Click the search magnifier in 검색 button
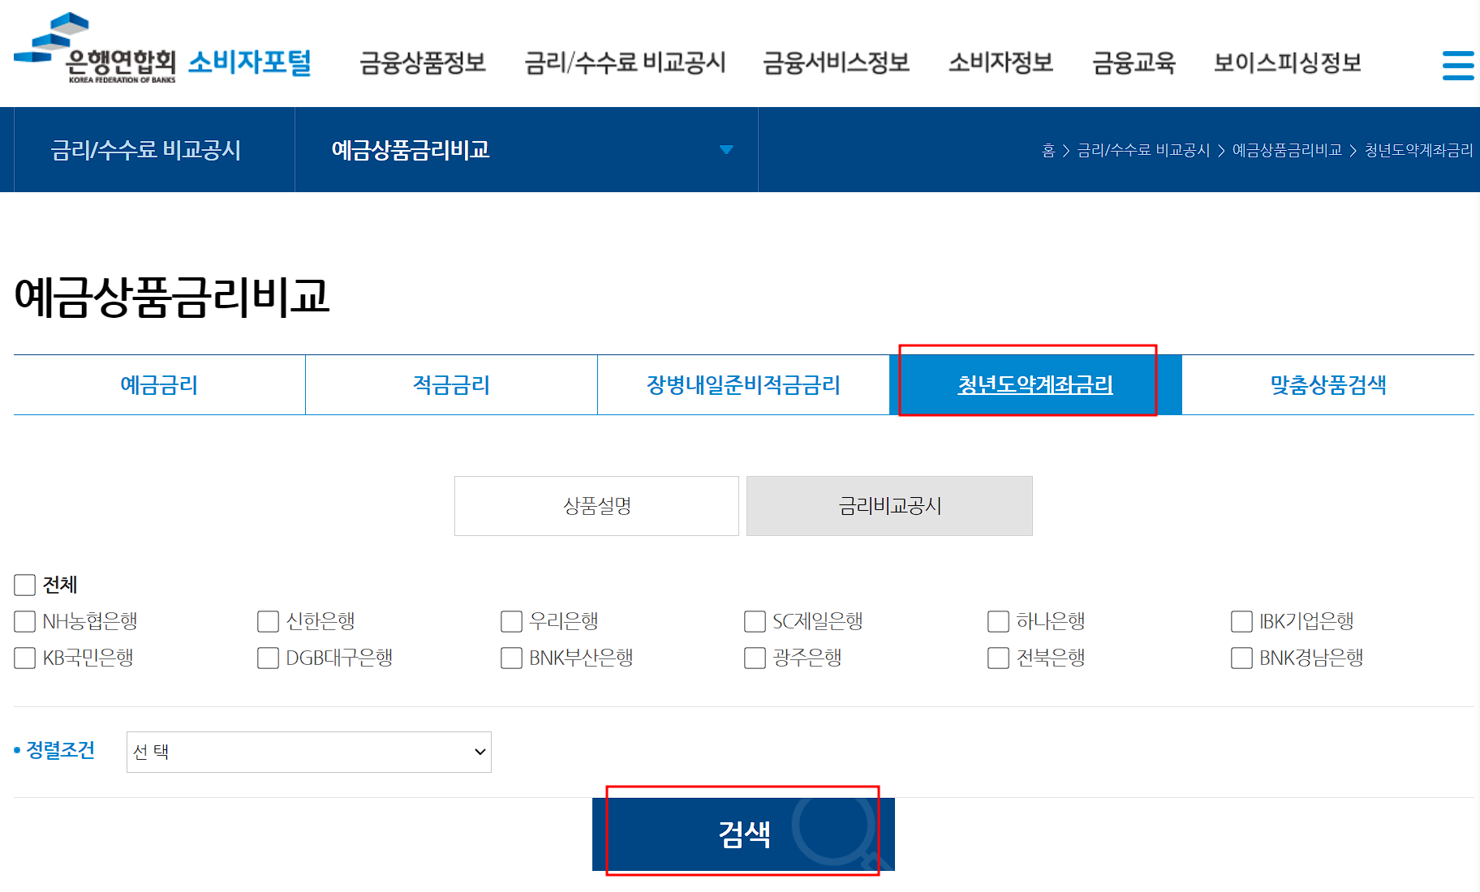The width and height of the screenshot is (1480, 892). coord(833,833)
